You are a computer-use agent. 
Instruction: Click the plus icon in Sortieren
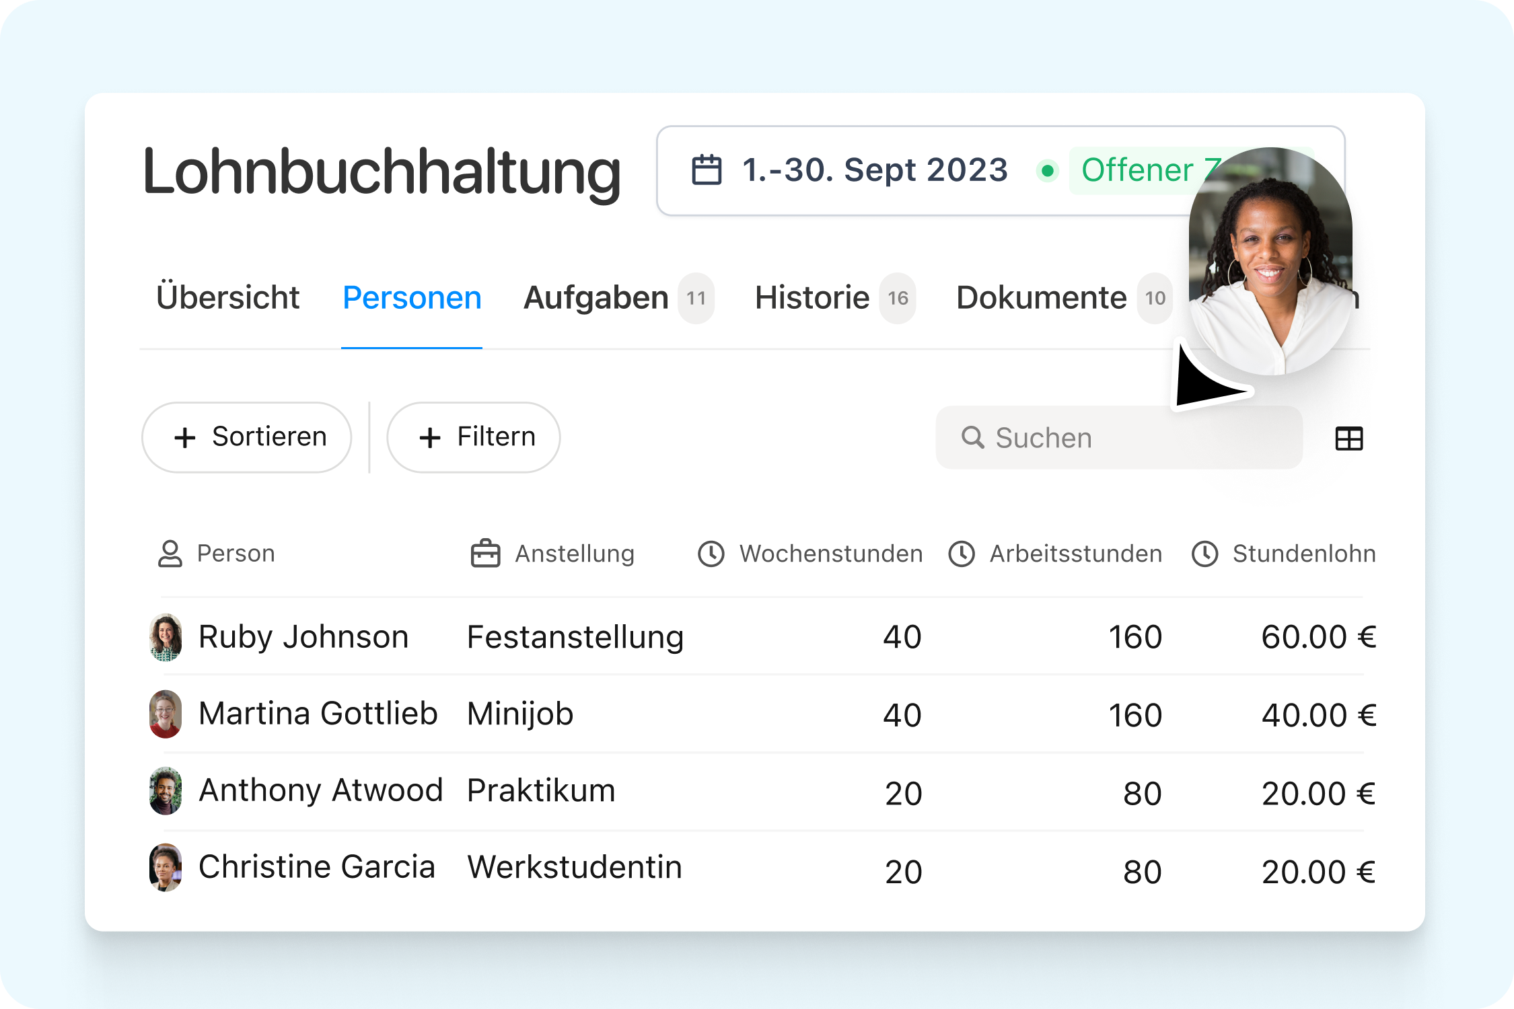[x=184, y=438]
